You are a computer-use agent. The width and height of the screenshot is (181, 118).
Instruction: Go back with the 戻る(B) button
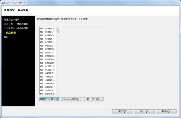pos(122,111)
